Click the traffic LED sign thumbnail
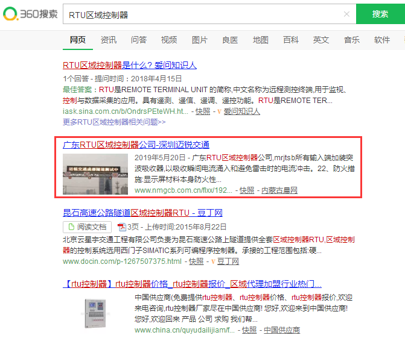Image resolution: width=405 pixels, height=341 pixels. (x=95, y=174)
